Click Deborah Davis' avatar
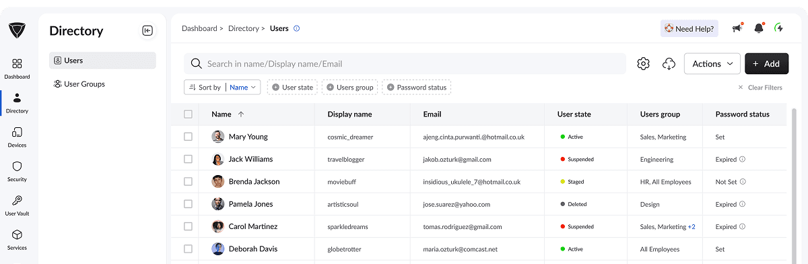 tap(218, 249)
